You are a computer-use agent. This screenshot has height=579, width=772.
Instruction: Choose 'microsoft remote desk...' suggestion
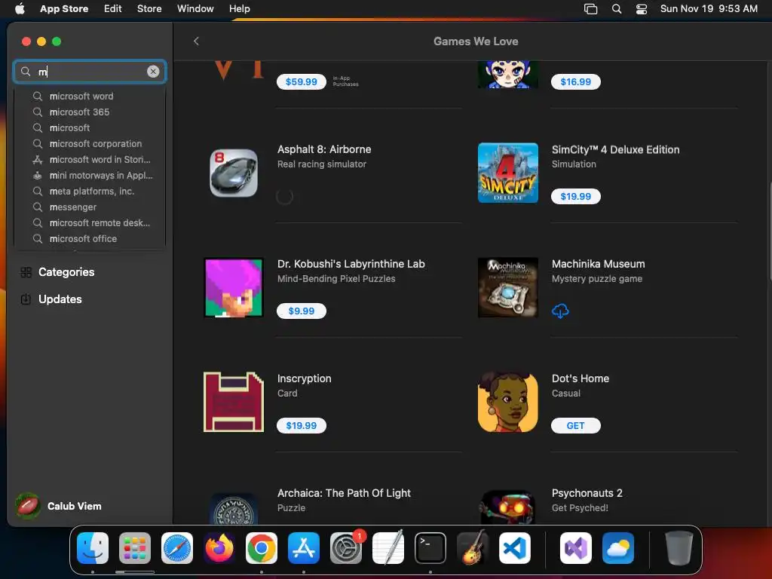point(90,222)
